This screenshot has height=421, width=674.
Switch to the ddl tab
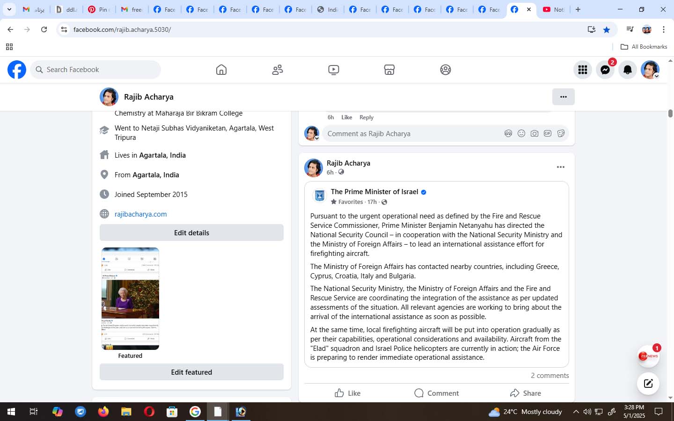coord(66,9)
